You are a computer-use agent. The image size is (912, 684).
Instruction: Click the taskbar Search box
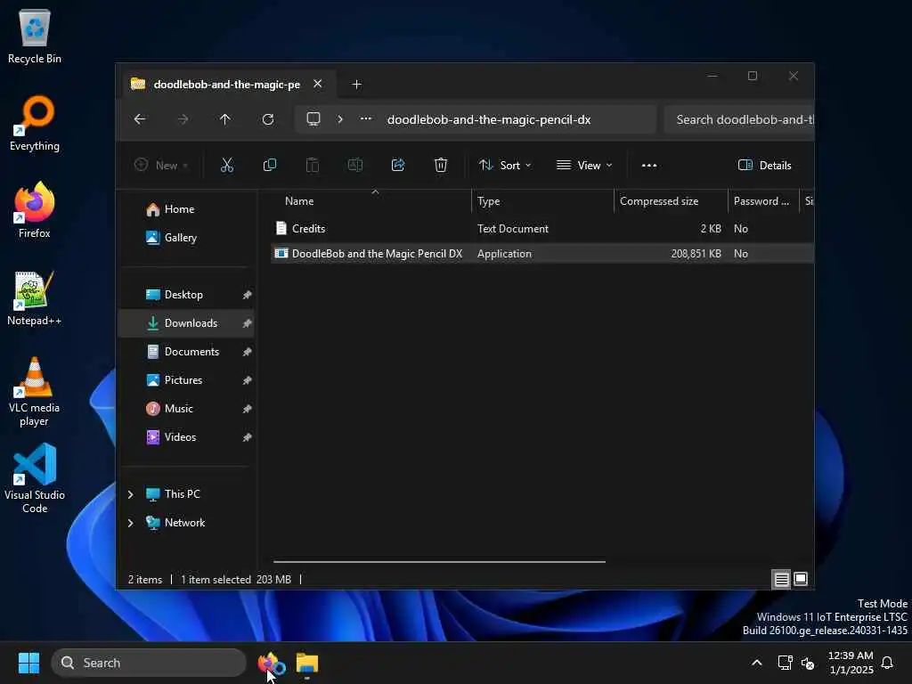(149, 663)
